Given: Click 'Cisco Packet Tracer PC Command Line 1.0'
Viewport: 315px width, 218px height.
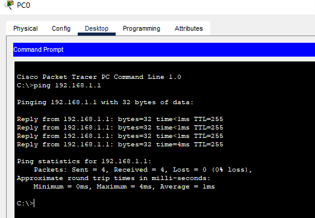Looking at the screenshot, I should (x=99, y=77).
